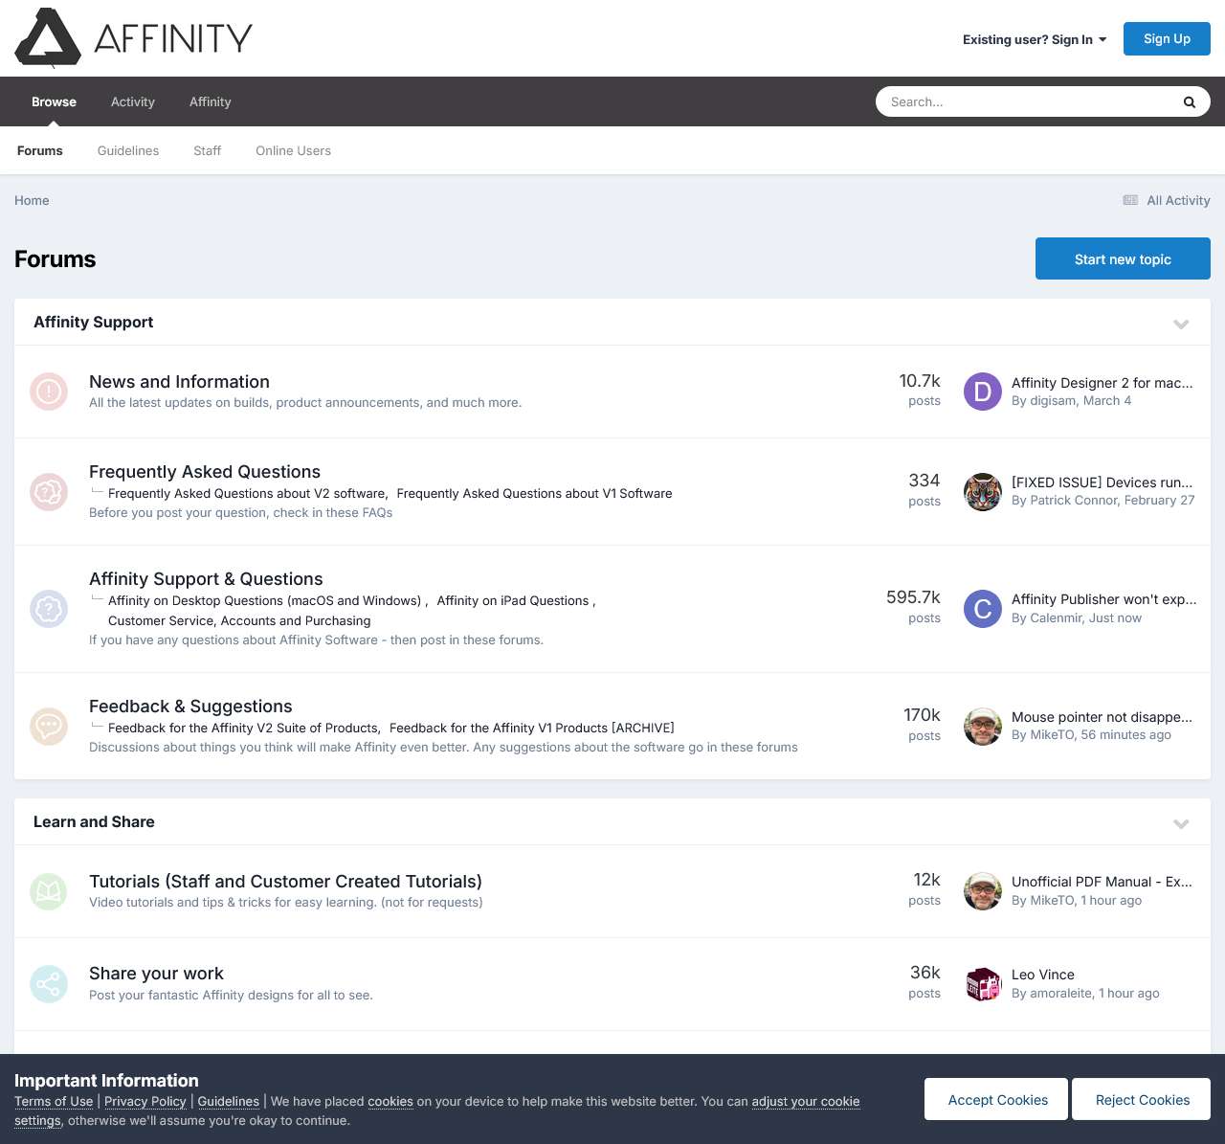Open FAQ about V1 Software subforum
1225x1144 pixels.
[x=534, y=493]
